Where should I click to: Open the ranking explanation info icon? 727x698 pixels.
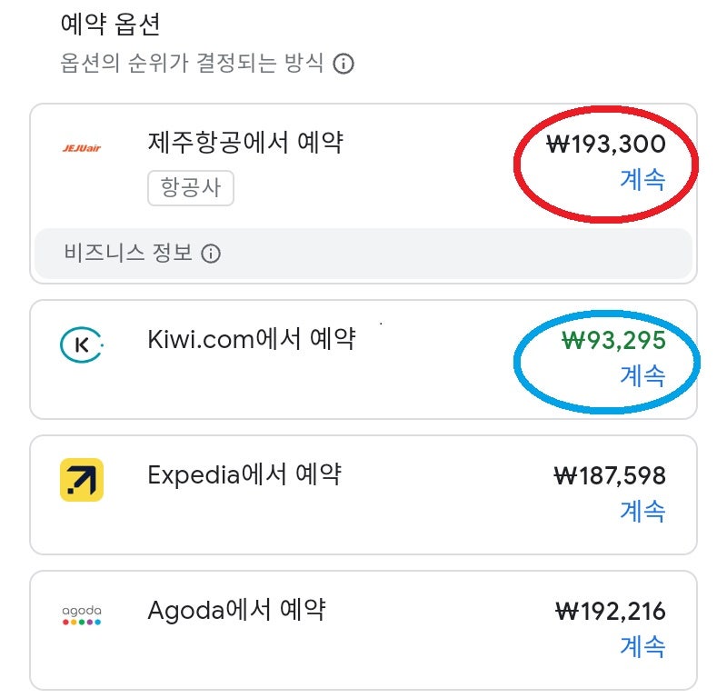[x=344, y=64]
